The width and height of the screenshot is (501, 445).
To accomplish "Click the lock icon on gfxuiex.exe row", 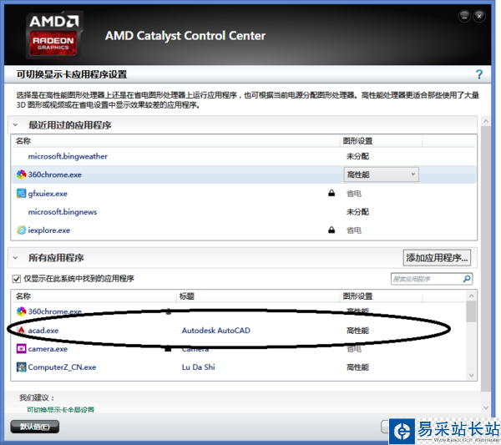I will [331, 193].
